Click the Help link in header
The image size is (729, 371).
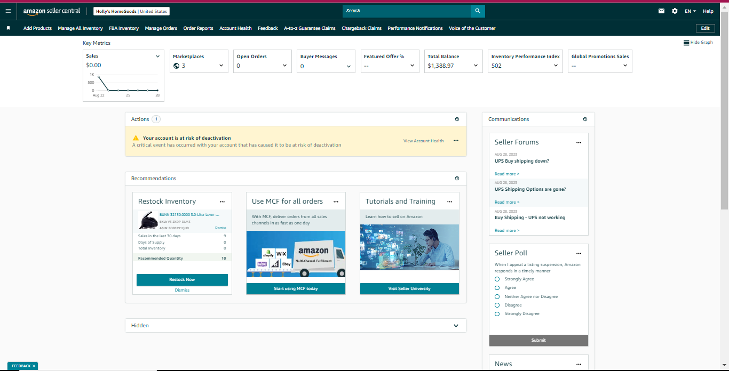point(708,11)
